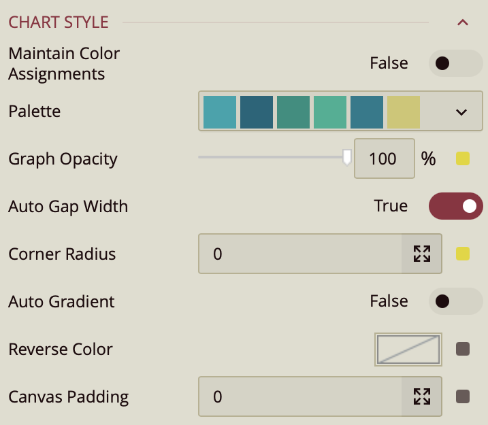Click the Corner Radius value field
This screenshot has height=425, width=488.
tap(299, 254)
